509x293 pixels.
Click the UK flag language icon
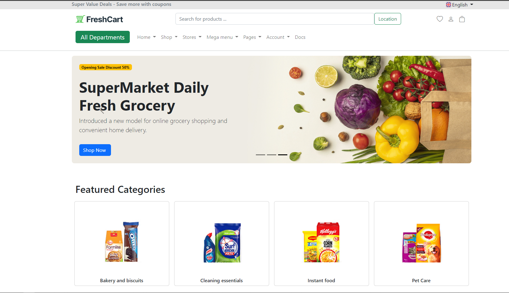(x=449, y=5)
